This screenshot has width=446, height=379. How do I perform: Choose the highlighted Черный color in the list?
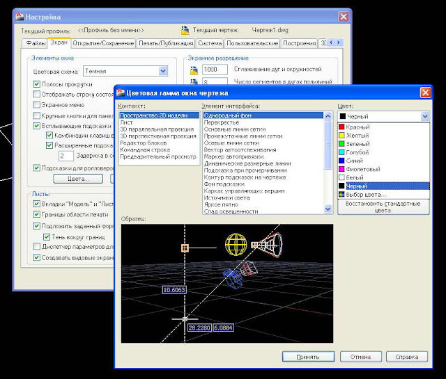[x=383, y=186]
